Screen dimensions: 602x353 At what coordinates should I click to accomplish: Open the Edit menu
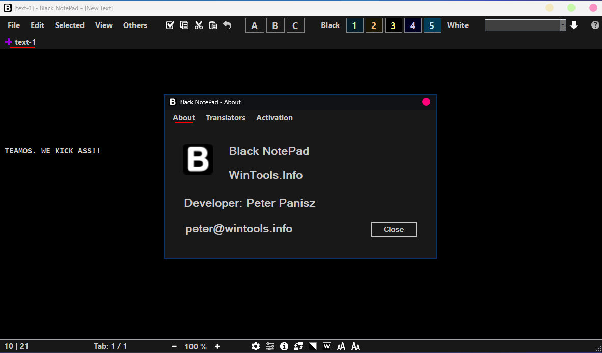tap(38, 25)
